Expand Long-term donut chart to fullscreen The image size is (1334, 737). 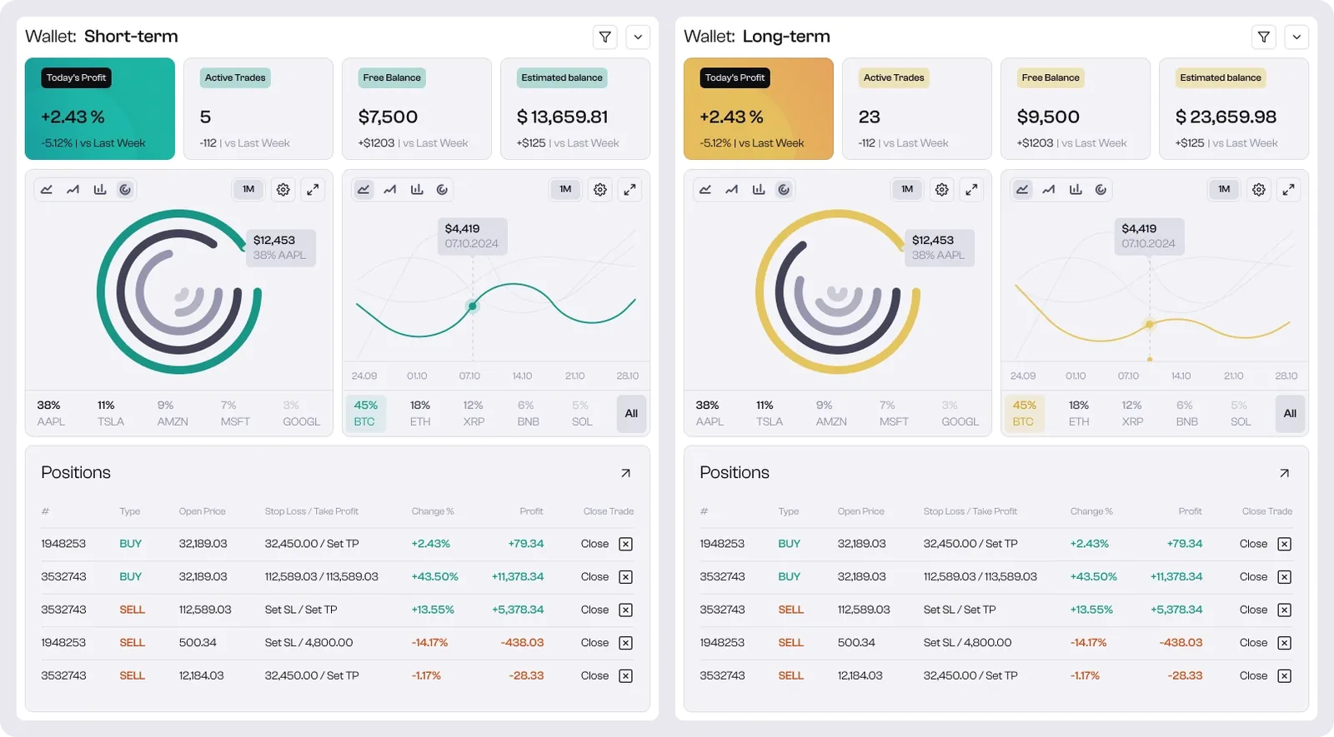pyautogui.click(x=971, y=190)
